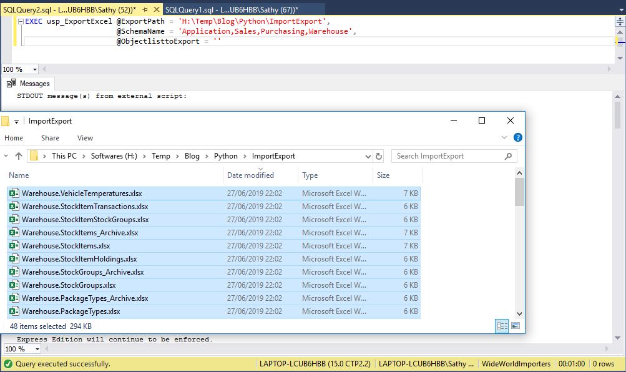Click the Search ImportExport box
This screenshot has width=626, height=372.
pyautogui.click(x=448, y=156)
